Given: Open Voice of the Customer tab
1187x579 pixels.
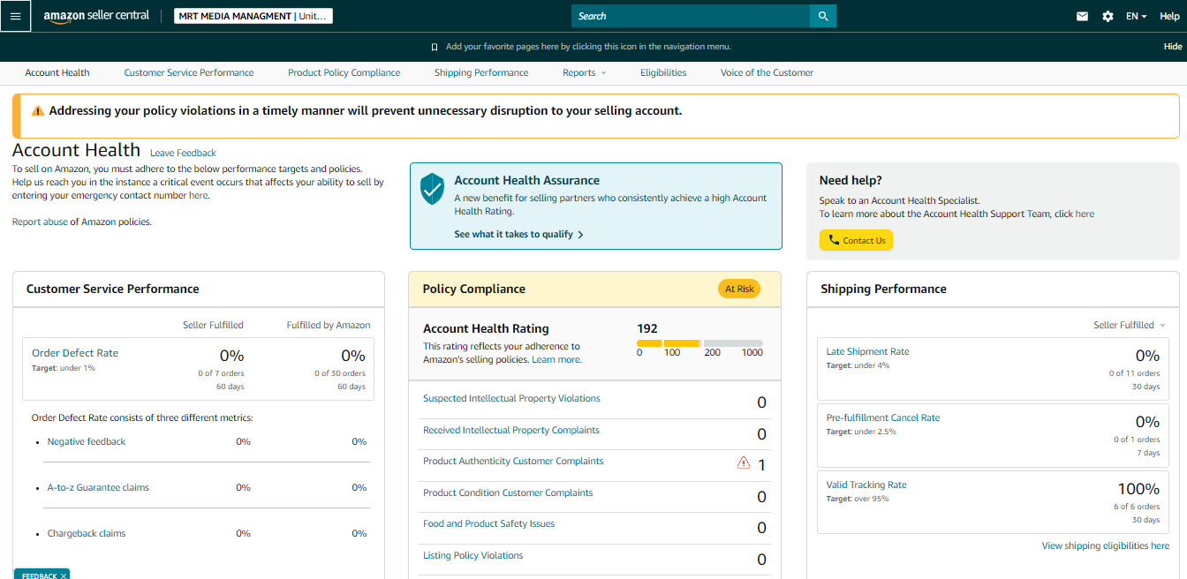Looking at the screenshot, I should click(x=767, y=72).
